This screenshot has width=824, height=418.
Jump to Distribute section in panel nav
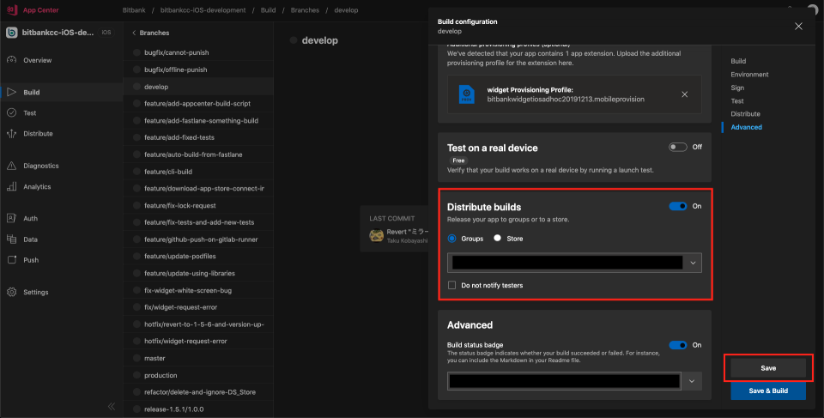point(745,113)
